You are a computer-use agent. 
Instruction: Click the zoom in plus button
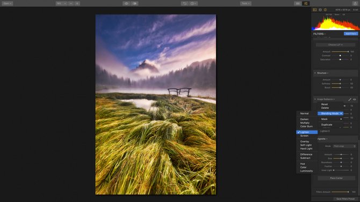click(x=77, y=3)
